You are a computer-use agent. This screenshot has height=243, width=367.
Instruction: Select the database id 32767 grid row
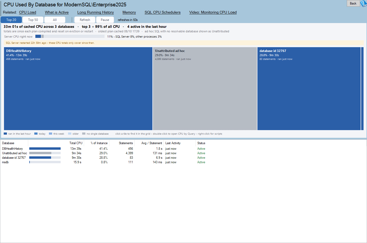pos(183,158)
